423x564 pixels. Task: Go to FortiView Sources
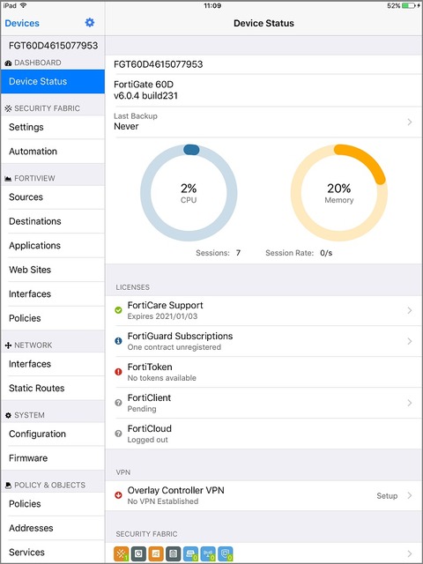tap(53, 197)
